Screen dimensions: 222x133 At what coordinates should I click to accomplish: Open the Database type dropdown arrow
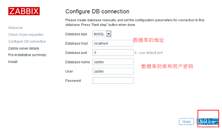click(x=109, y=34)
